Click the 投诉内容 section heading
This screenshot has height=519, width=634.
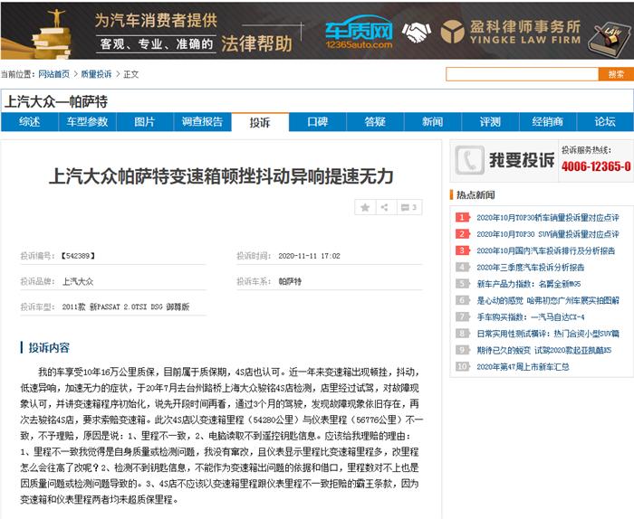tap(49, 347)
